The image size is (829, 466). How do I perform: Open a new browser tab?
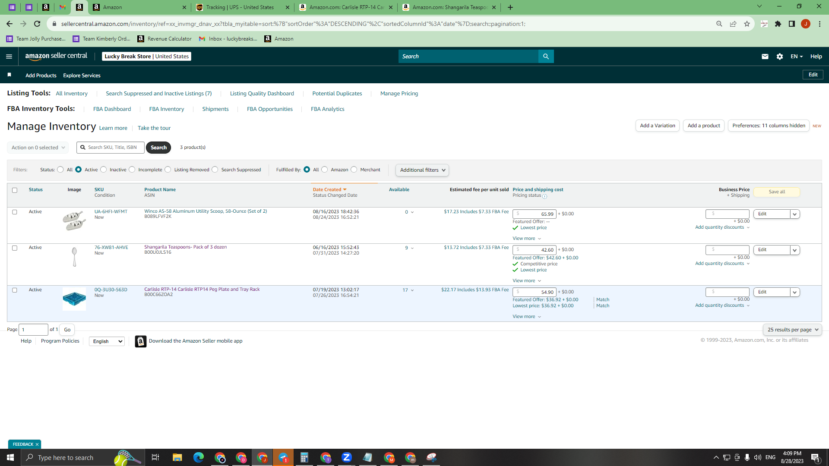tap(510, 7)
